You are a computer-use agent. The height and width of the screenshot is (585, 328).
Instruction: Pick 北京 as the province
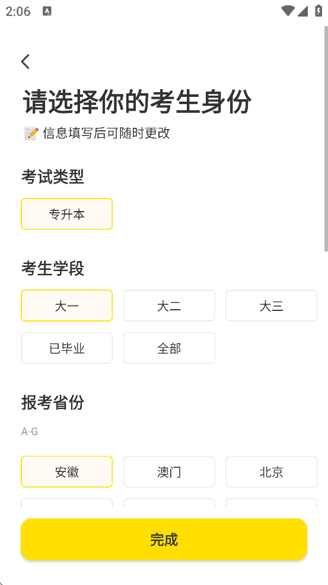point(272,471)
